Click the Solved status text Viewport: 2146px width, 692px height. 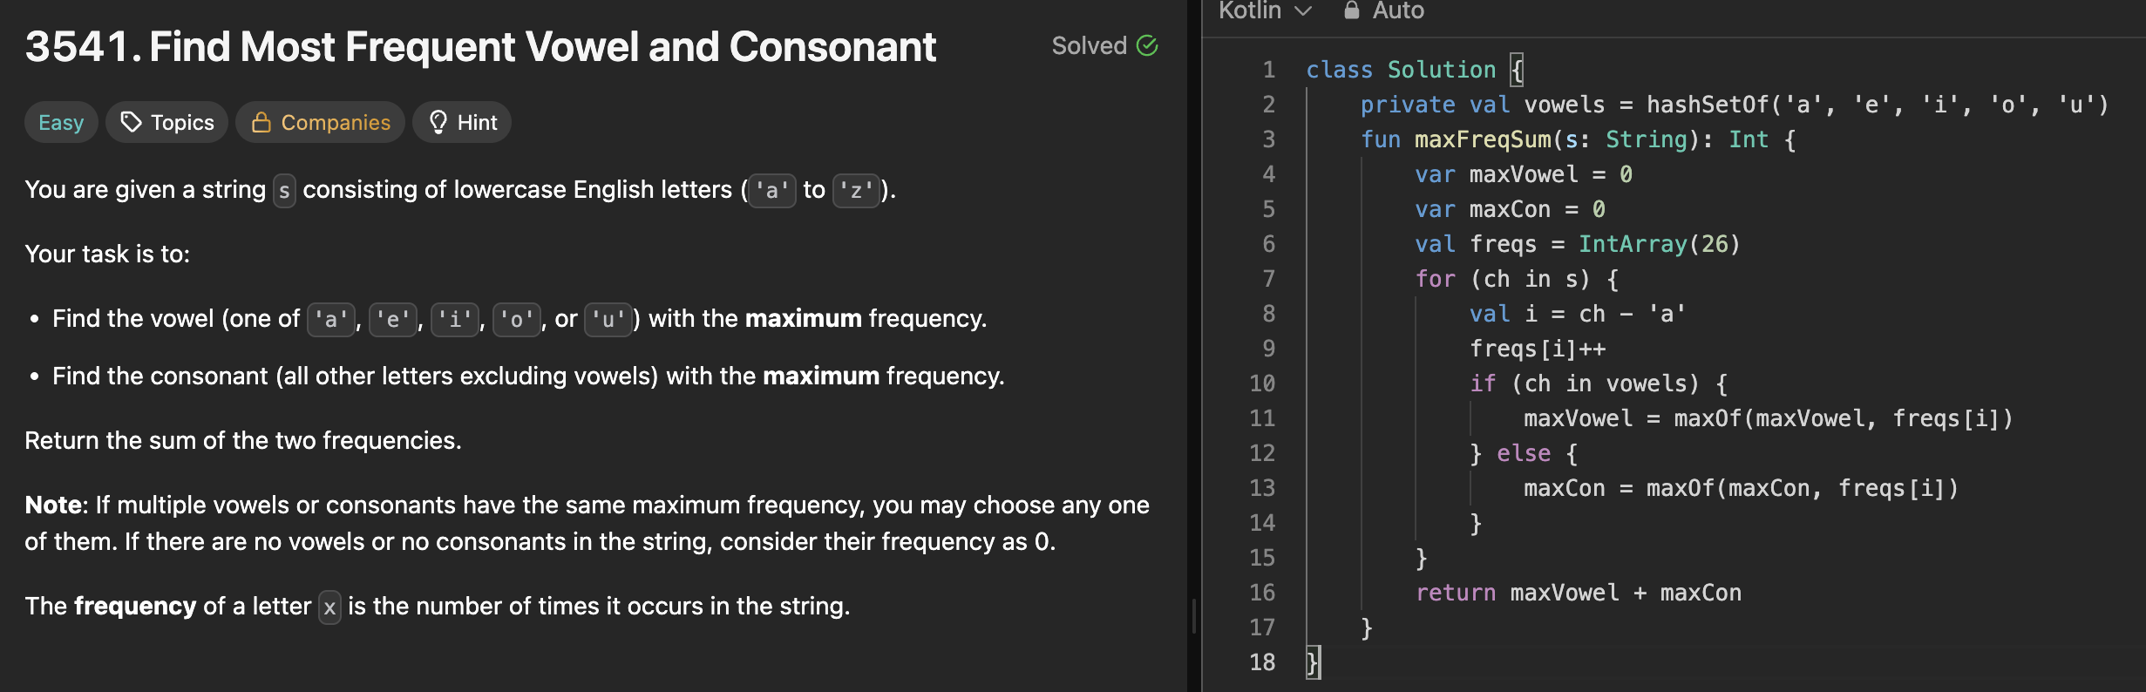tap(1089, 45)
